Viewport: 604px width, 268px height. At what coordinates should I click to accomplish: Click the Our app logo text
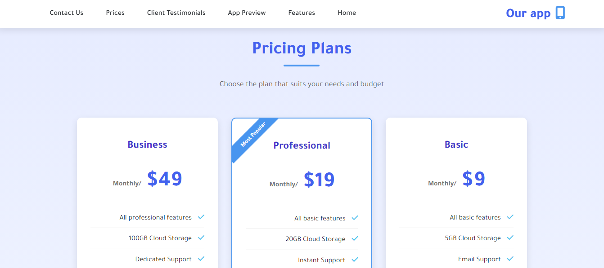(x=528, y=13)
